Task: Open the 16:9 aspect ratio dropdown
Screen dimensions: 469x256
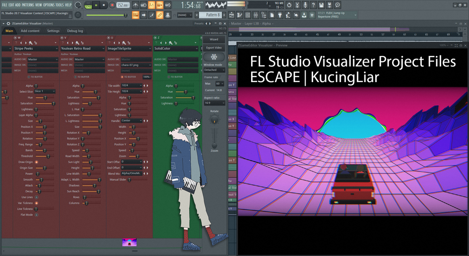Action: [x=214, y=103]
